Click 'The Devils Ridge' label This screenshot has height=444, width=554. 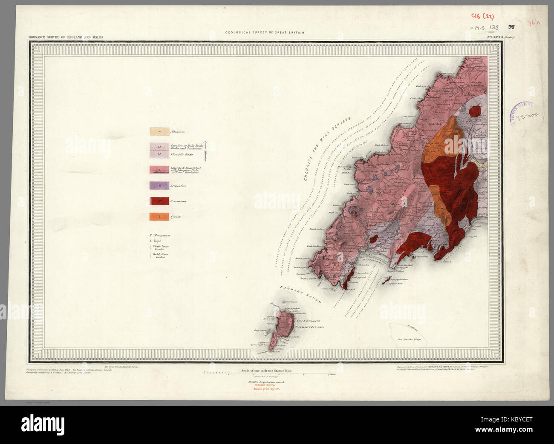coord(409,339)
